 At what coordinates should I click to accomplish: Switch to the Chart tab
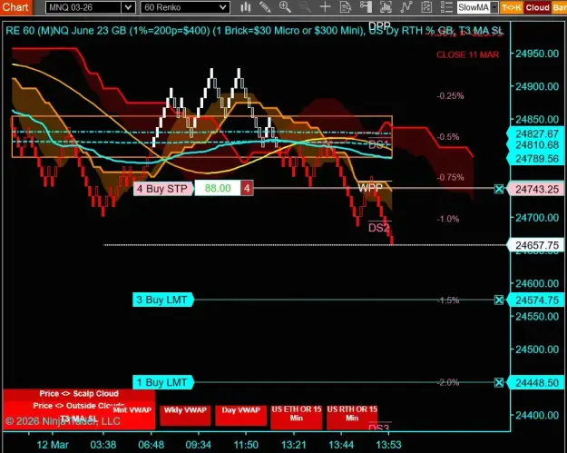click(x=16, y=7)
